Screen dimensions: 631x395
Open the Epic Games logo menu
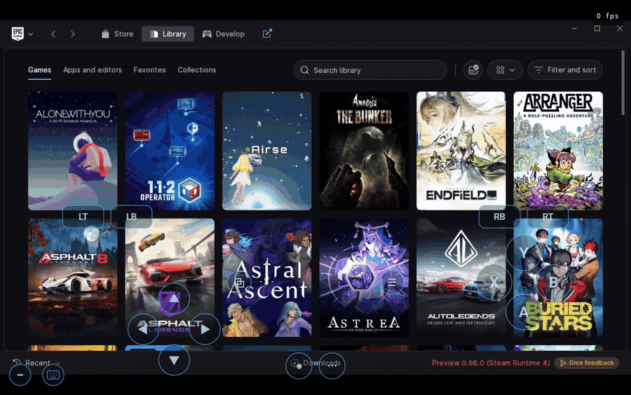point(18,34)
